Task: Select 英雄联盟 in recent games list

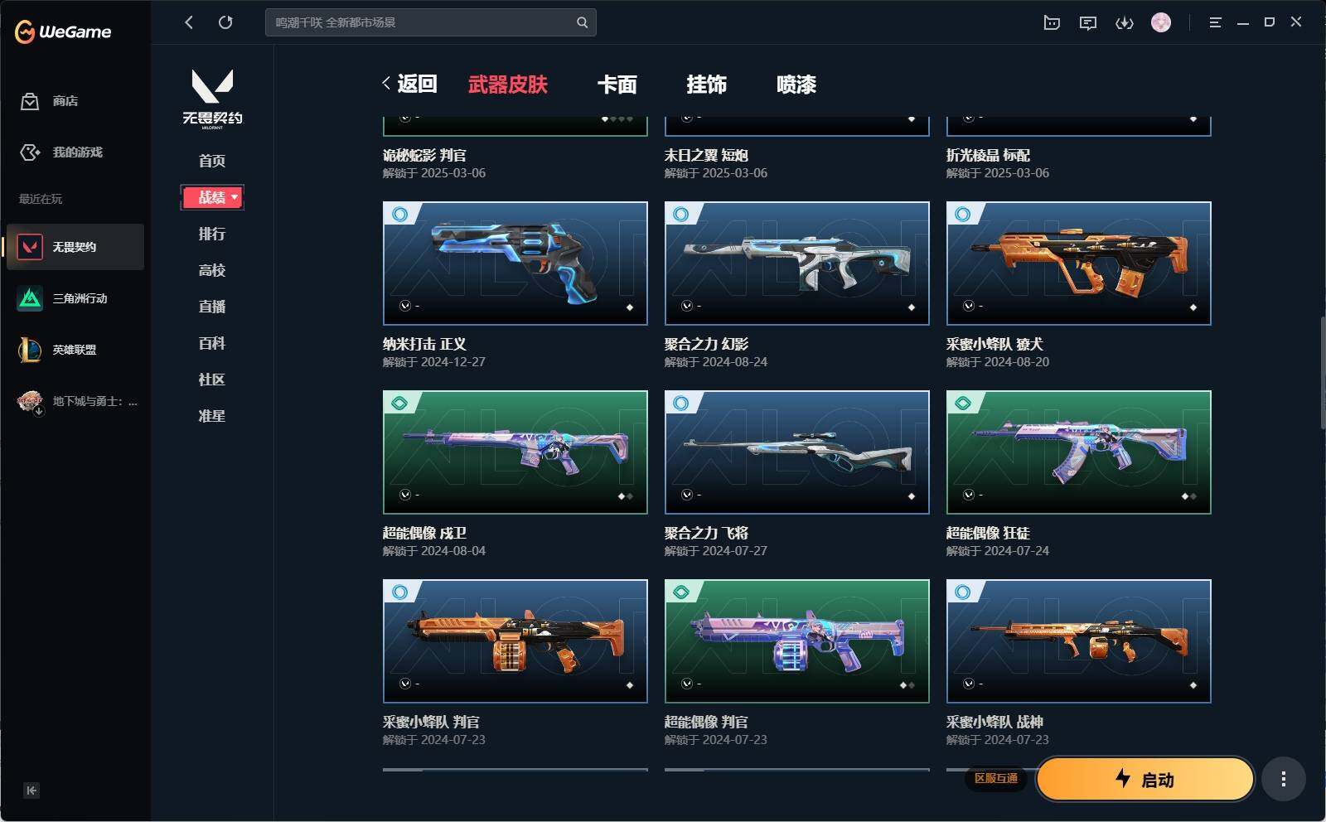Action: [75, 350]
